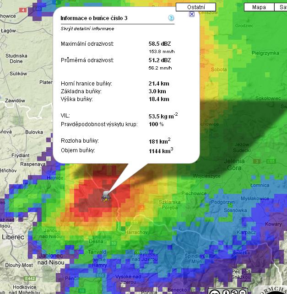The height and width of the screenshot is (294, 287).
Task: Click the CC non-commercial icon
Action: pyautogui.click(x=233, y=292)
